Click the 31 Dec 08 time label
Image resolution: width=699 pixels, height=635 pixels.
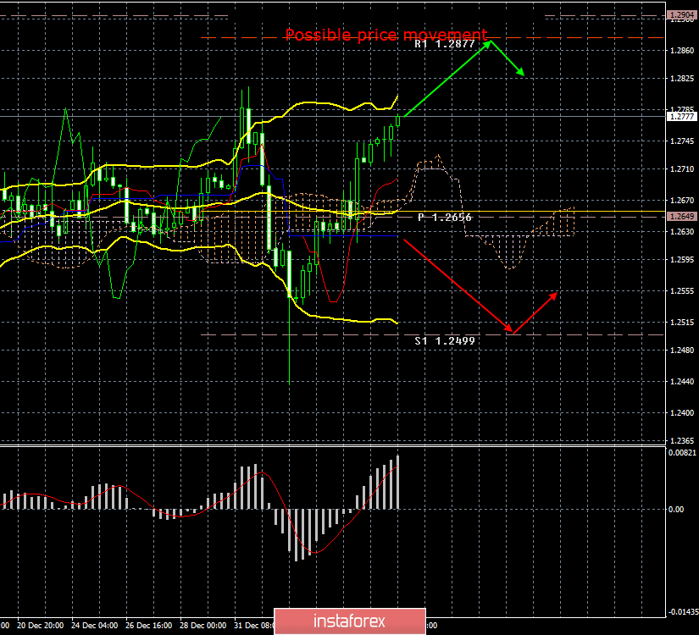(x=253, y=626)
